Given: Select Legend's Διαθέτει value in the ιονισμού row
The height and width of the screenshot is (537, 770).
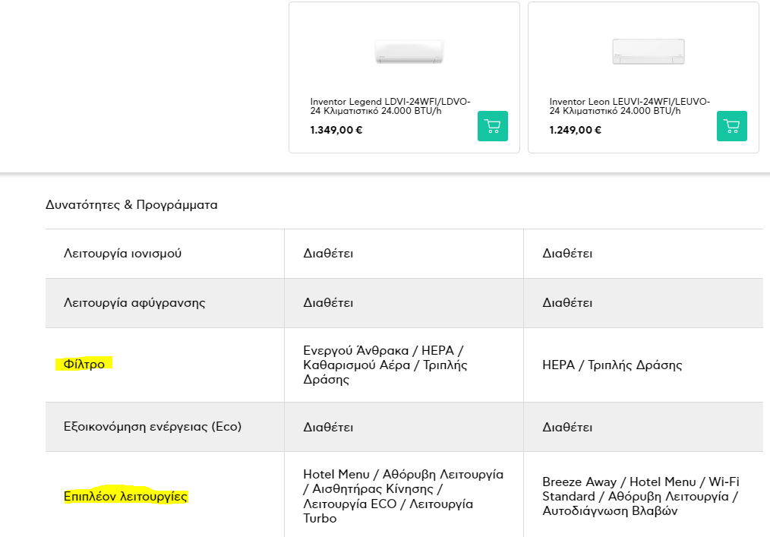Looking at the screenshot, I should (x=328, y=254).
